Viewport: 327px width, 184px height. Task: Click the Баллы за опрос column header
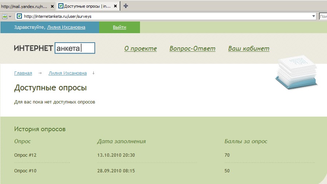(246, 141)
